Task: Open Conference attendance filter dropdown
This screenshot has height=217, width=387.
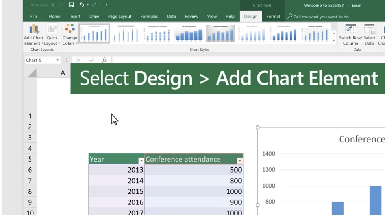Action: [239, 161]
